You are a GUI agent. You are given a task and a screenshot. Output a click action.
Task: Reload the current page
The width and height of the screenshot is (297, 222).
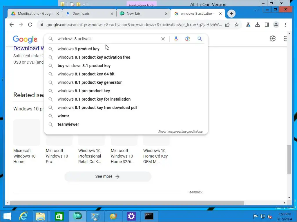click(x=30, y=25)
